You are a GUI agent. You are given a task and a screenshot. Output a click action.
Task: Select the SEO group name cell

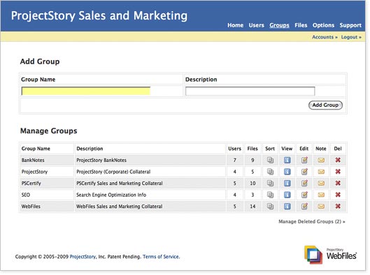pos(47,195)
